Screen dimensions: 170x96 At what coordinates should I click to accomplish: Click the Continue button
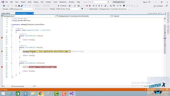click(62, 6)
